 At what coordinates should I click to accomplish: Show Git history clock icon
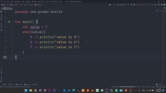pyautogui.click(x=153, y=5)
